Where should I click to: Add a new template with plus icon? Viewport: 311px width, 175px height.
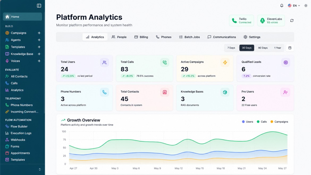click(x=39, y=47)
